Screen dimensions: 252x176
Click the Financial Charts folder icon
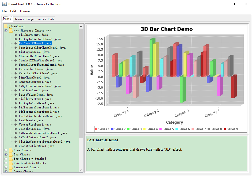(x=11, y=167)
